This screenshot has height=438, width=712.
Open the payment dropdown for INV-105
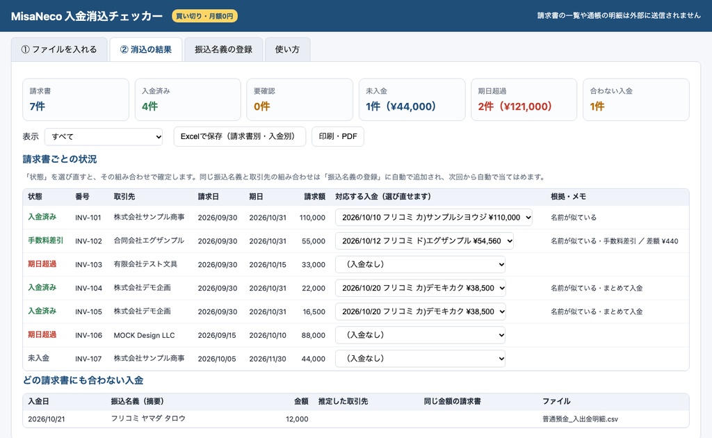421,312
